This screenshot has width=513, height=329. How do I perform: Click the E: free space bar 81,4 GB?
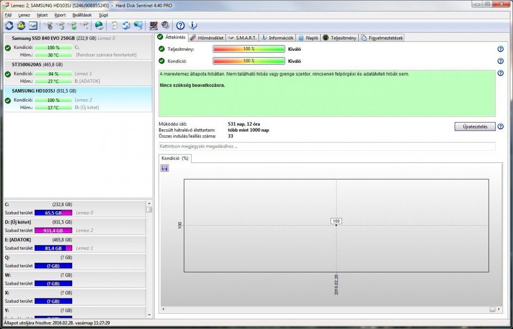53,248
